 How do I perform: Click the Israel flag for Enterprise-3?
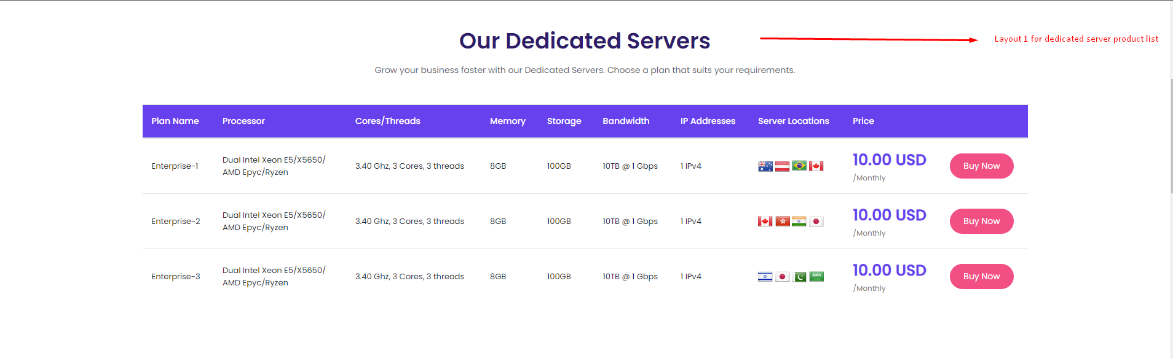(765, 277)
